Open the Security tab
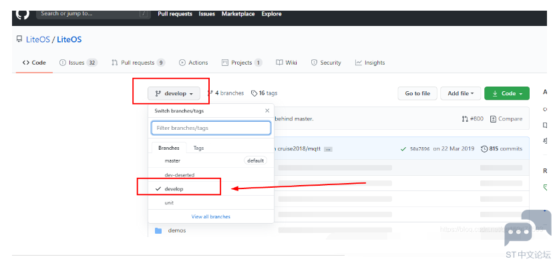The width and height of the screenshot is (557, 265). tap(326, 63)
